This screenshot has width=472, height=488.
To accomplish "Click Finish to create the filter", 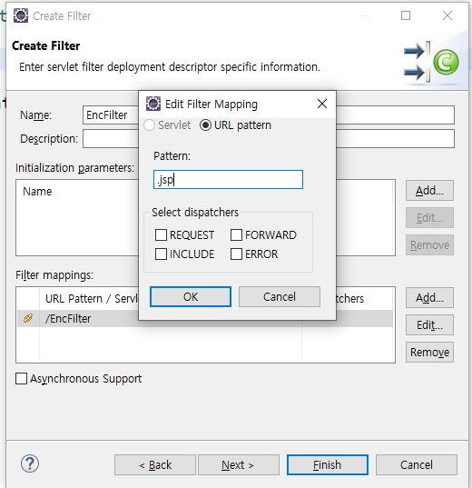I will 328,464.
